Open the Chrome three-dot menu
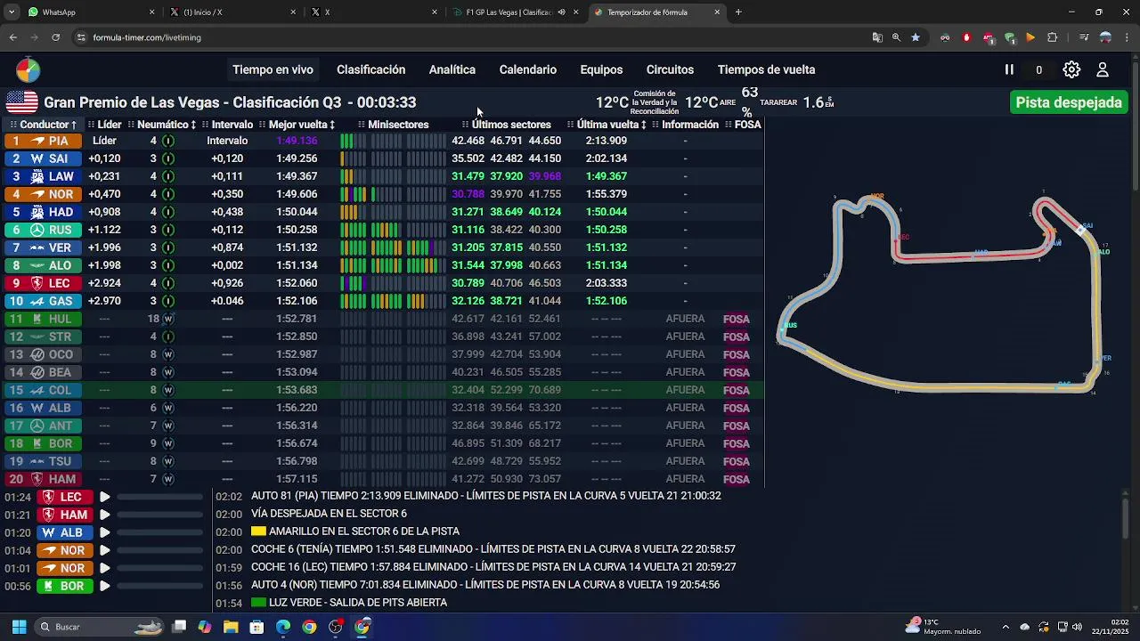 click(x=1126, y=37)
